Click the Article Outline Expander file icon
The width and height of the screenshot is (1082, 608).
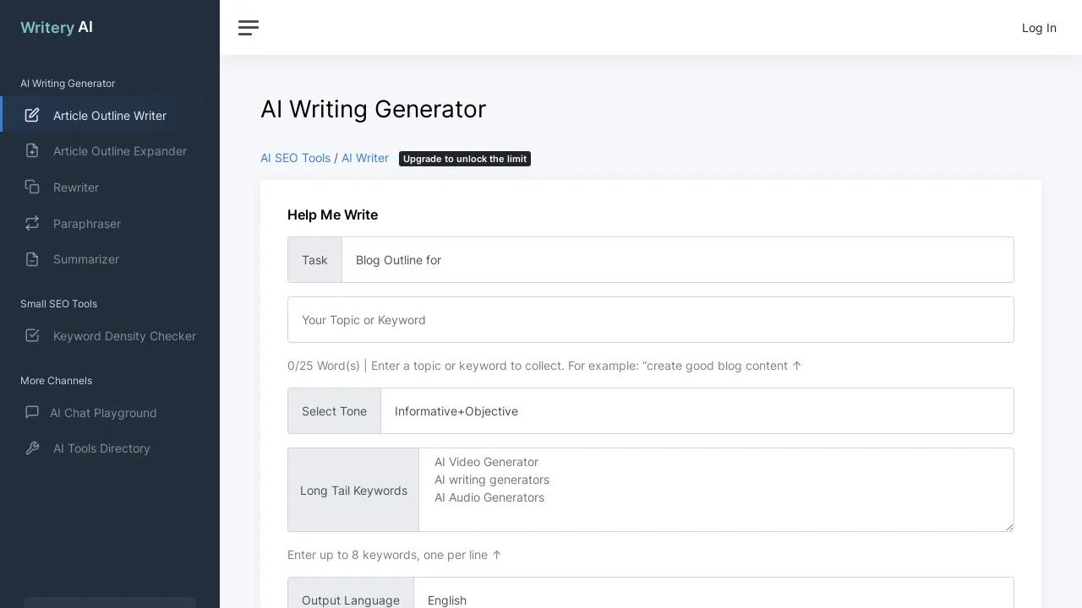(x=32, y=150)
